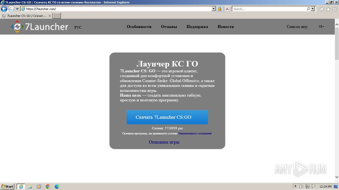Open the Tools gear icon

[x=335, y=9]
